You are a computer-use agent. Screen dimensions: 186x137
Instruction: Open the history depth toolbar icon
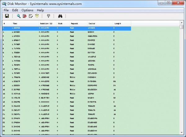[x=48, y=16]
